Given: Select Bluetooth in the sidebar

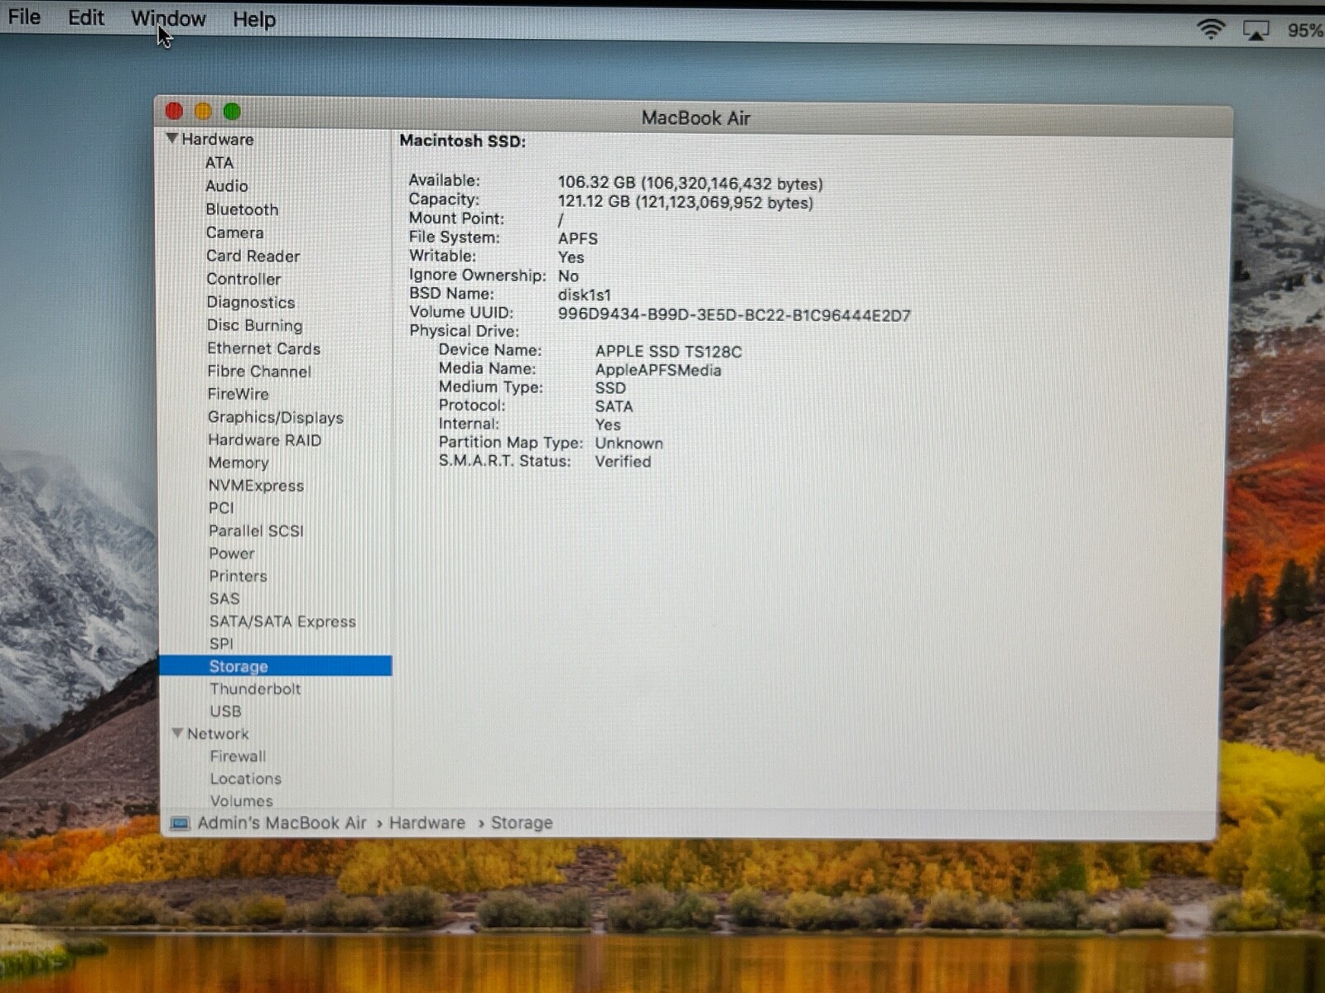Looking at the screenshot, I should point(242,209).
